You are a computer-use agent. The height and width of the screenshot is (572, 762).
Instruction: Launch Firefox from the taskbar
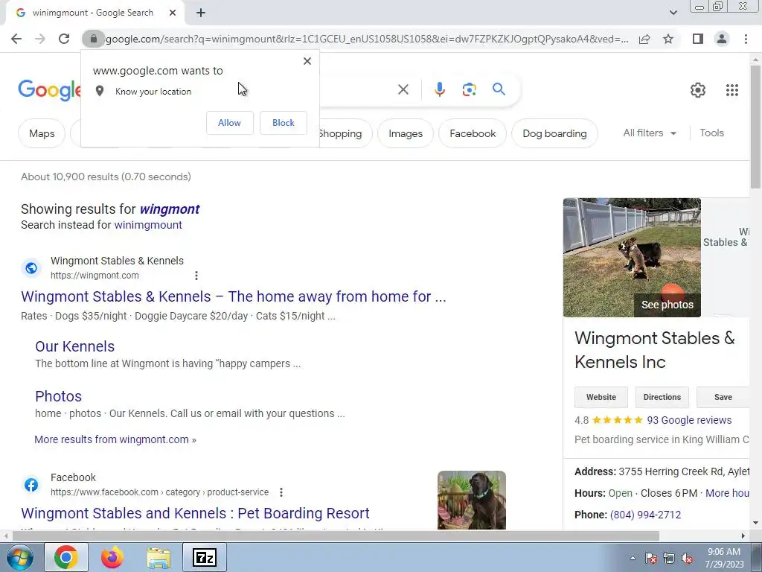[x=112, y=557]
